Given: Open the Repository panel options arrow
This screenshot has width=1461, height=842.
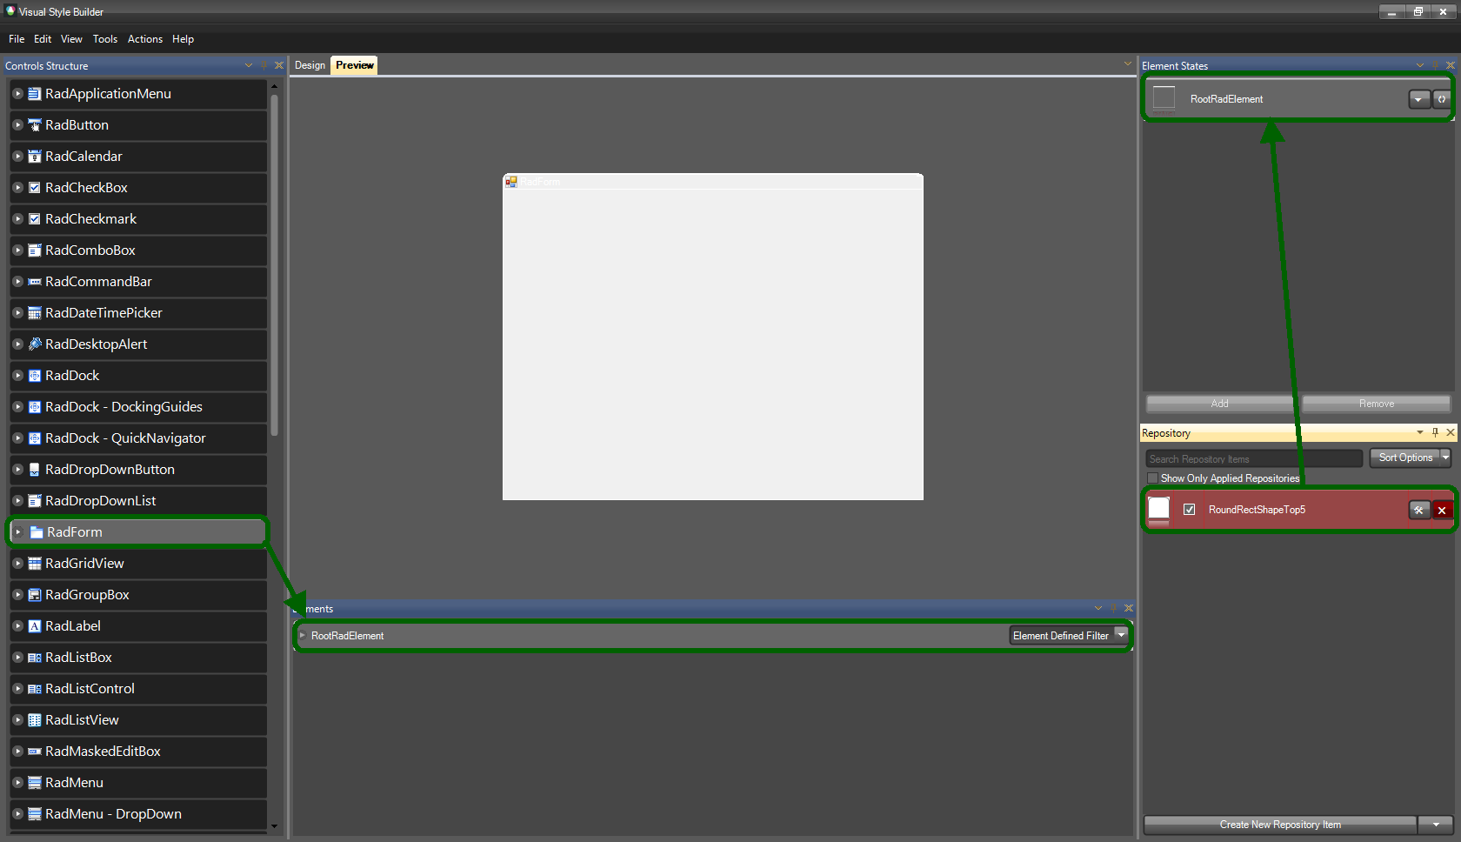Looking at the screenshot, I should tap(1420, 432).
